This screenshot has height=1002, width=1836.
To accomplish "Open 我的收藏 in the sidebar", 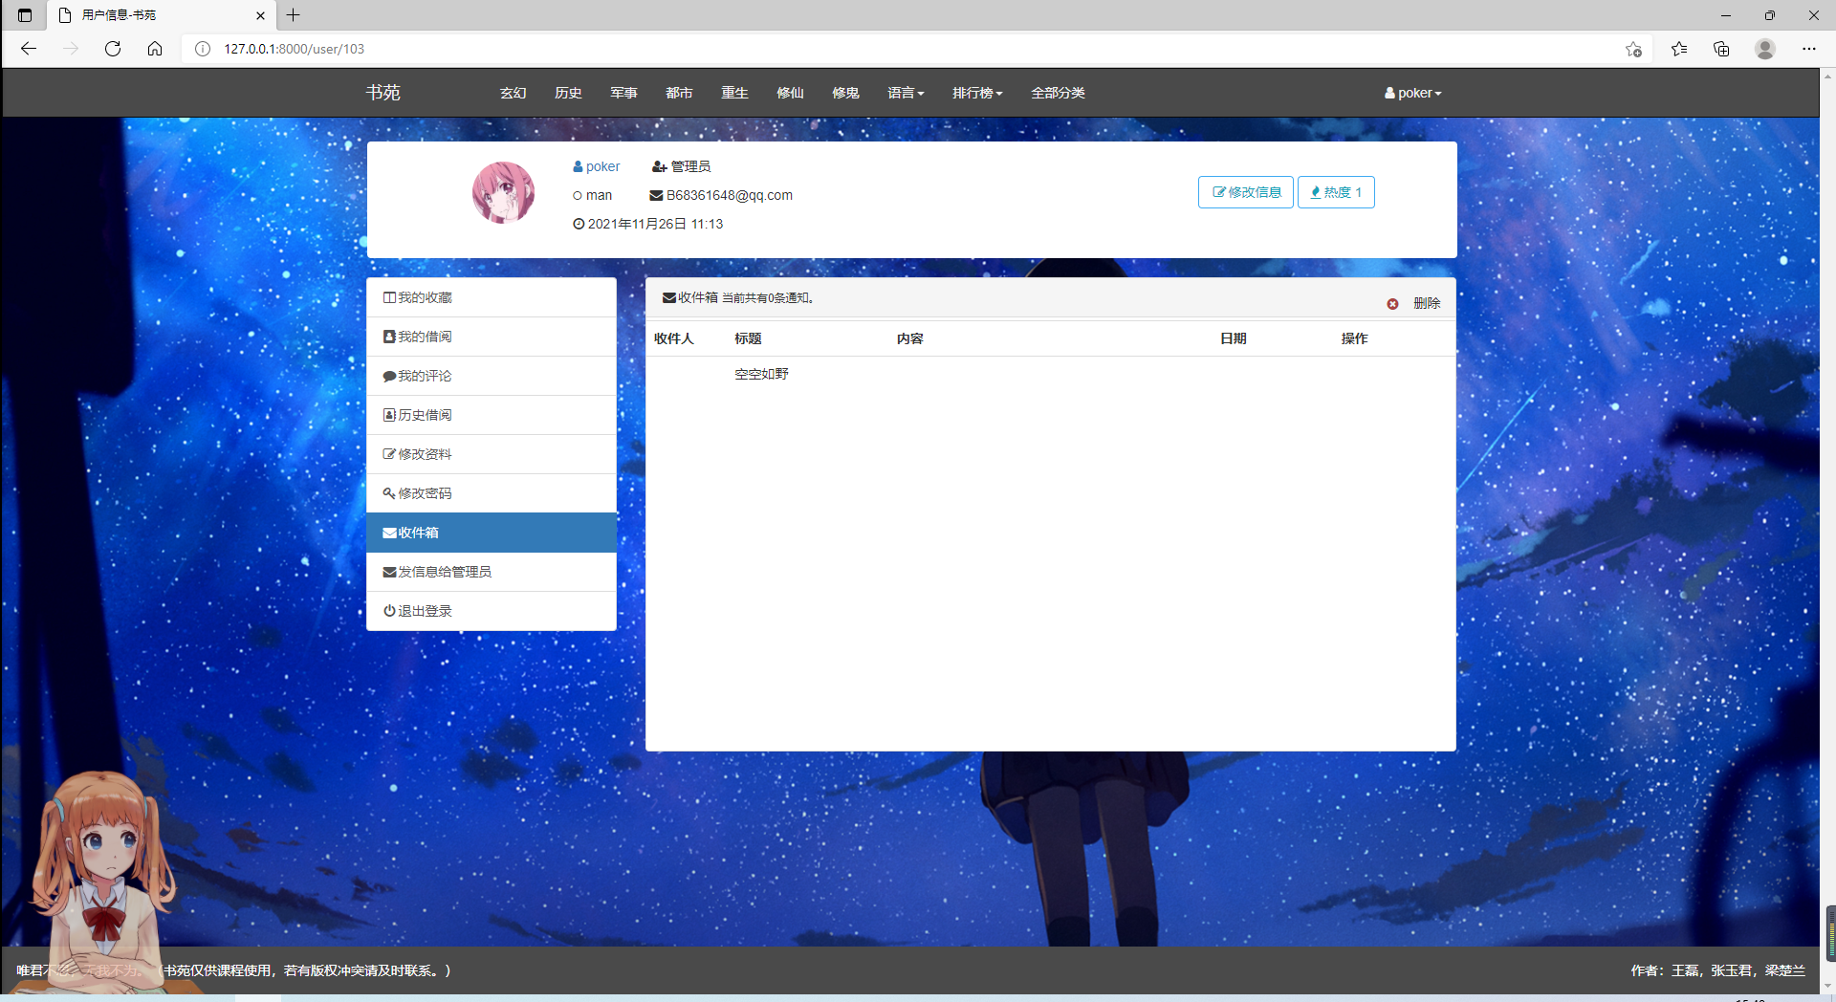I will pyautogui.click(x=492, y=297).
